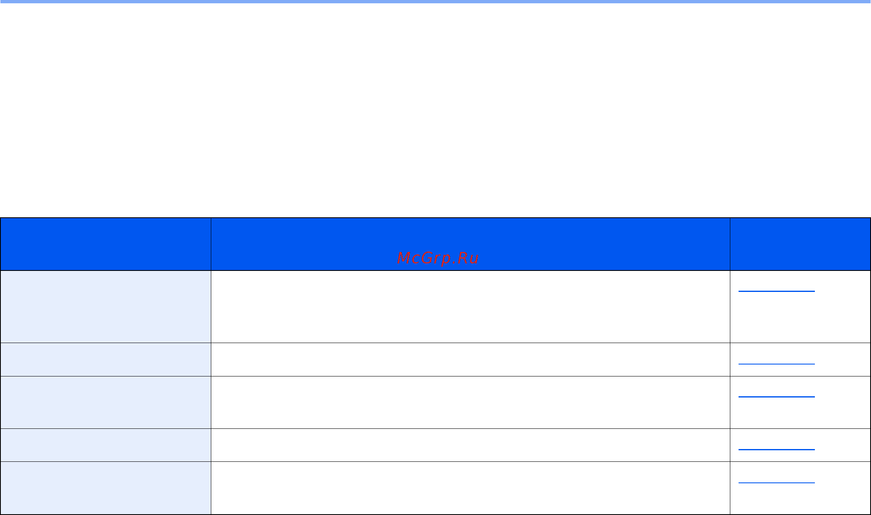Select the light-blue cell in the third row
Screen dimensions: 871x515
106,402
